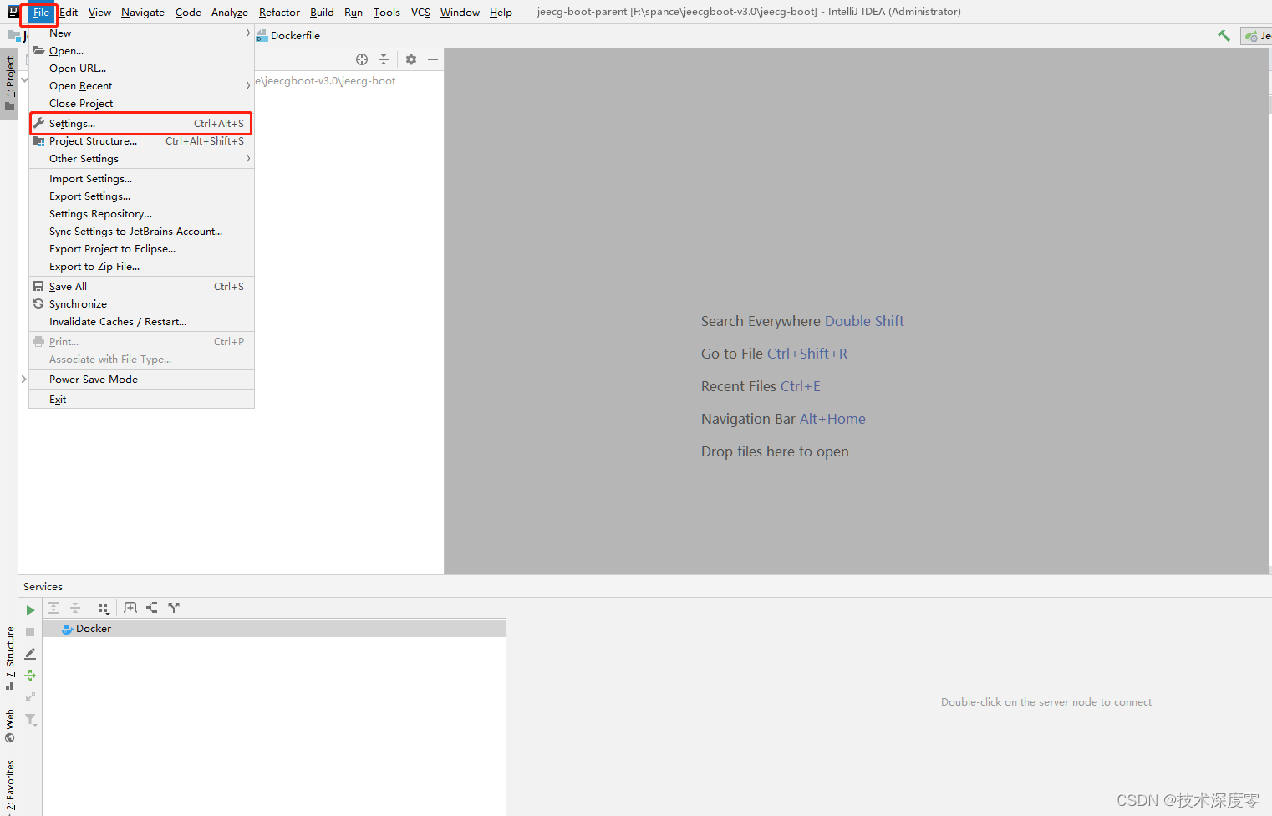
Task: Open the Build menu
Action: (x=322, y=13)
